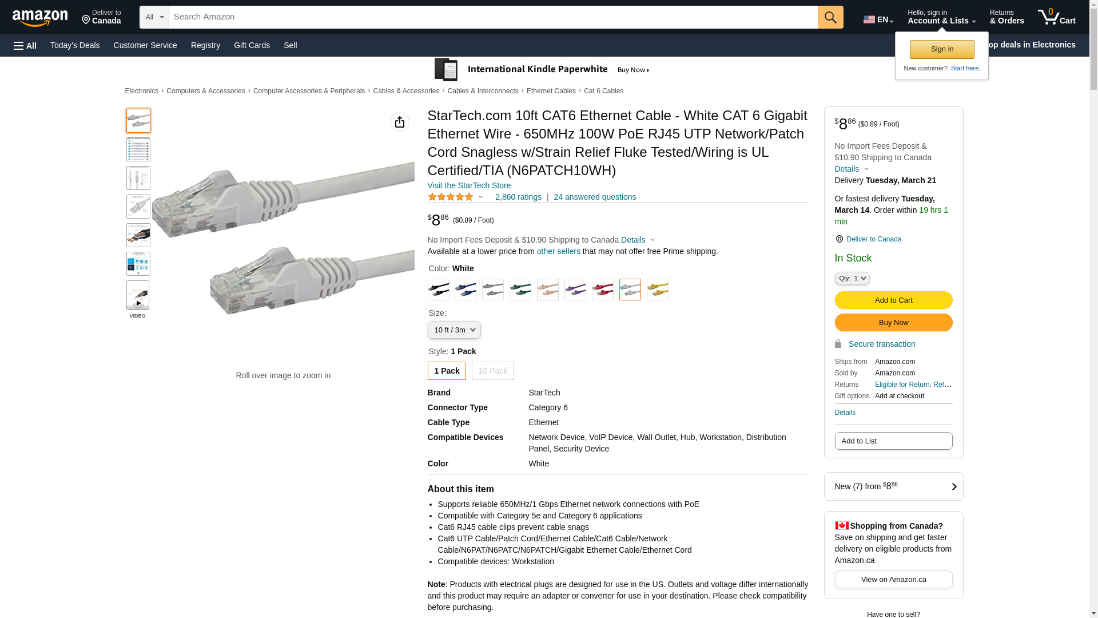
Task: Select the 1 Pack style option
Action: pos(447,371)
